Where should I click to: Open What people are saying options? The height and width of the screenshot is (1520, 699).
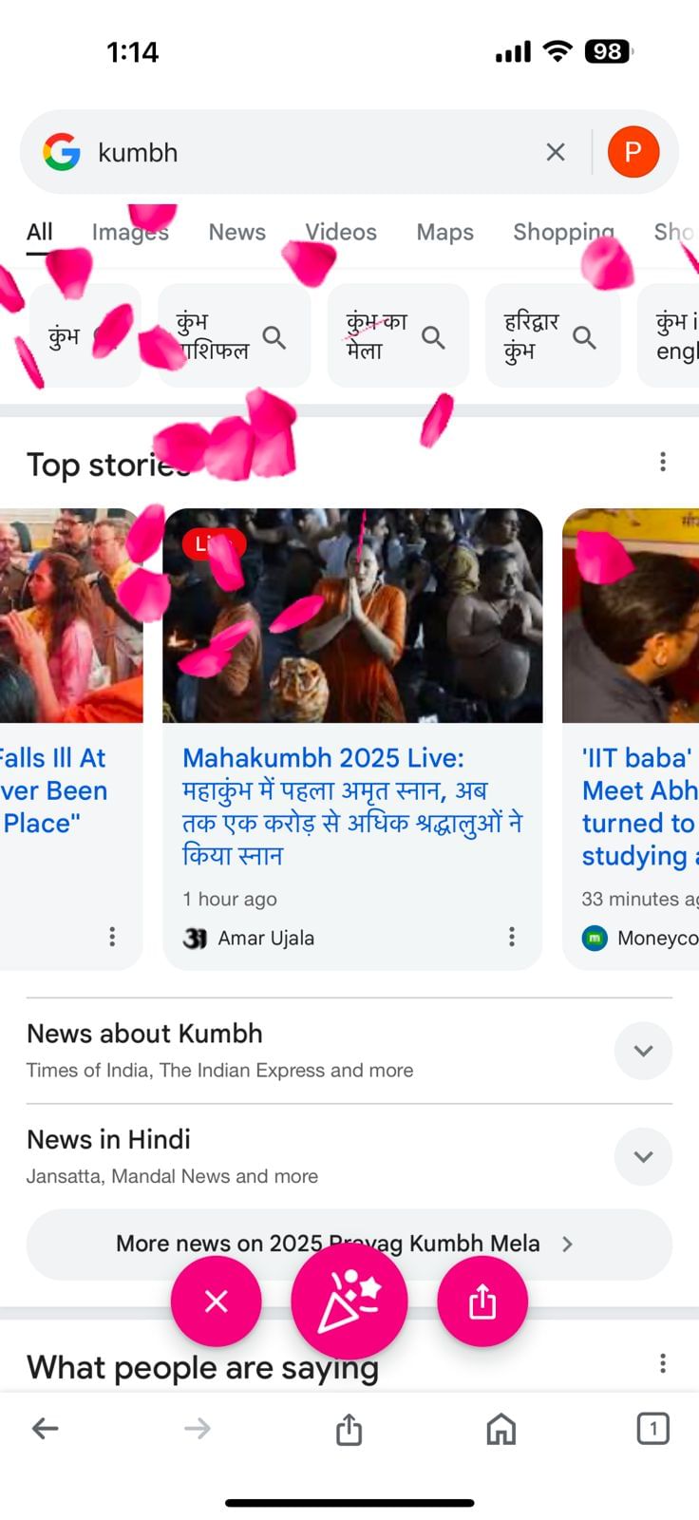(663, 1364)
